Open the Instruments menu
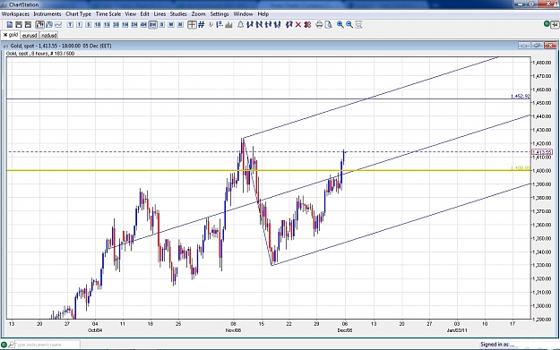This screenshot has height=350, width=560. 47,14
